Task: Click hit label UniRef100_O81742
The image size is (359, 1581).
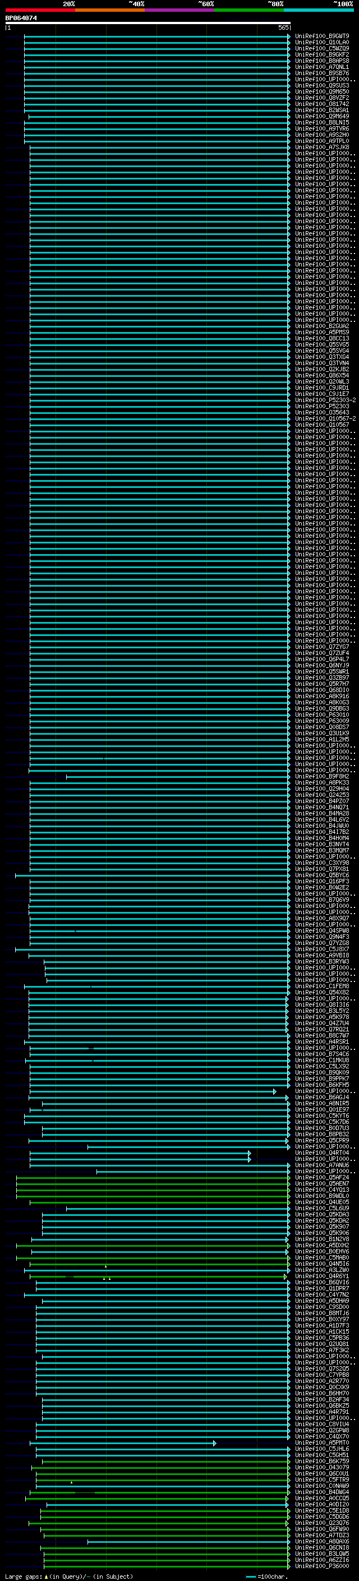Action: [x=321, y=104]
